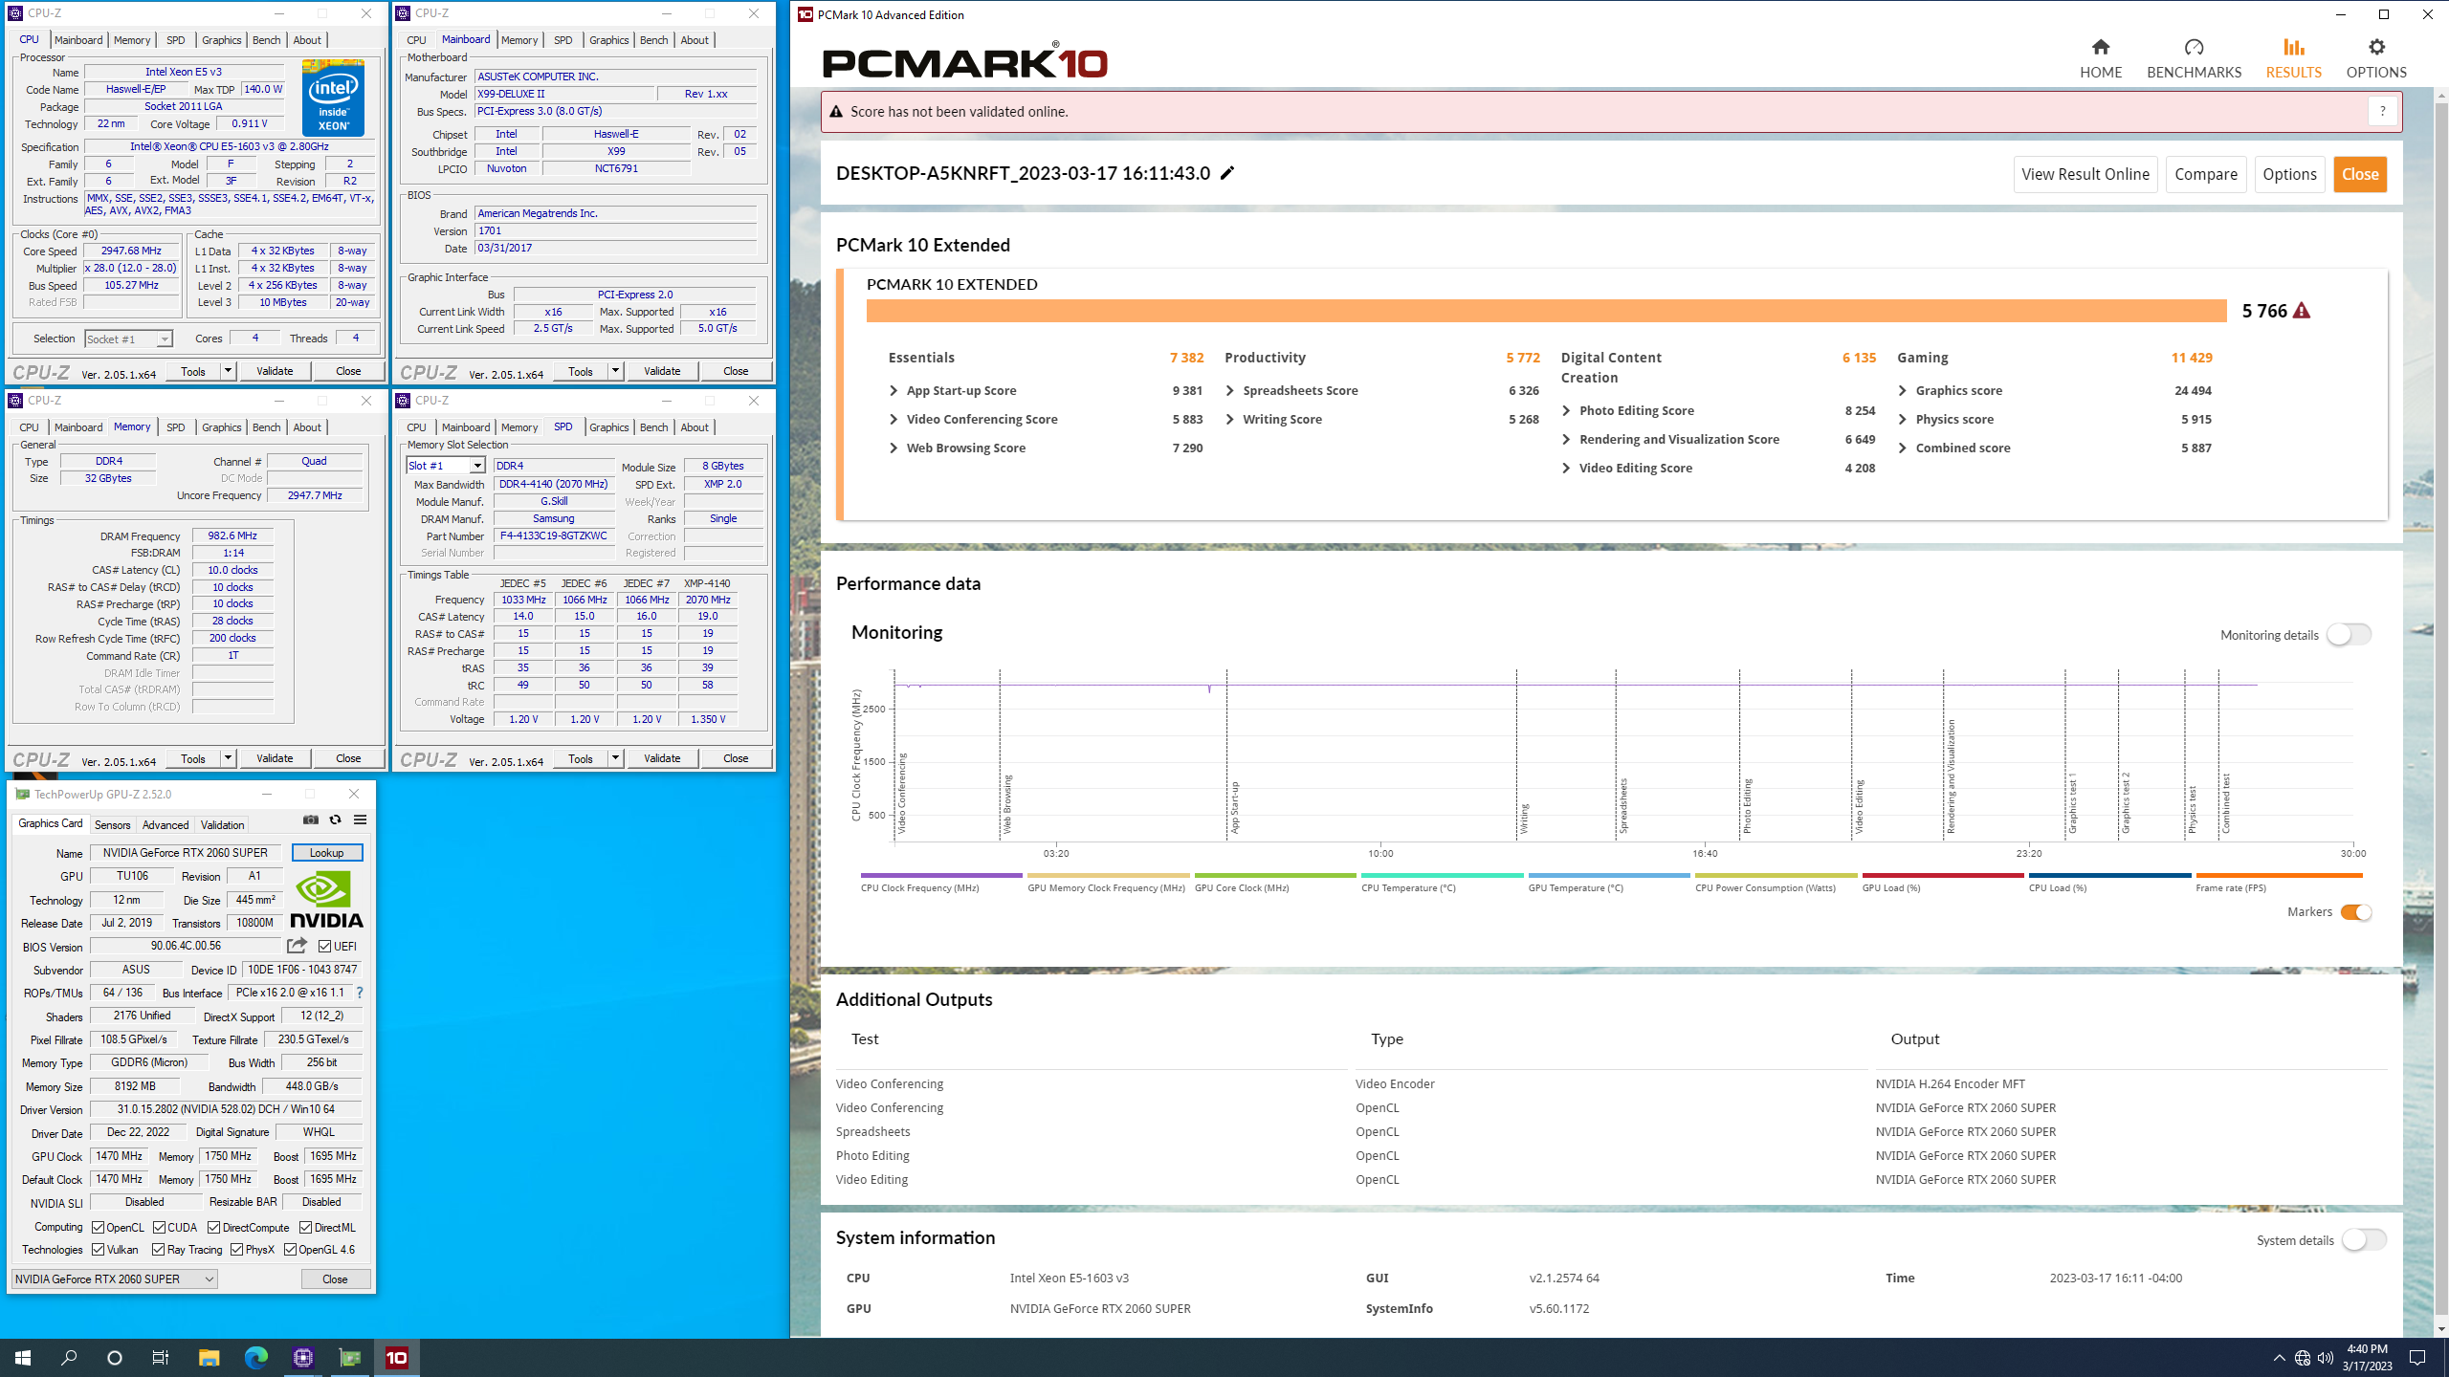Viewport: 2449px width, 1377px height.
Task: Open Benchmarks gauge icon in PCMark
Action: click(x=2194, y=47)
